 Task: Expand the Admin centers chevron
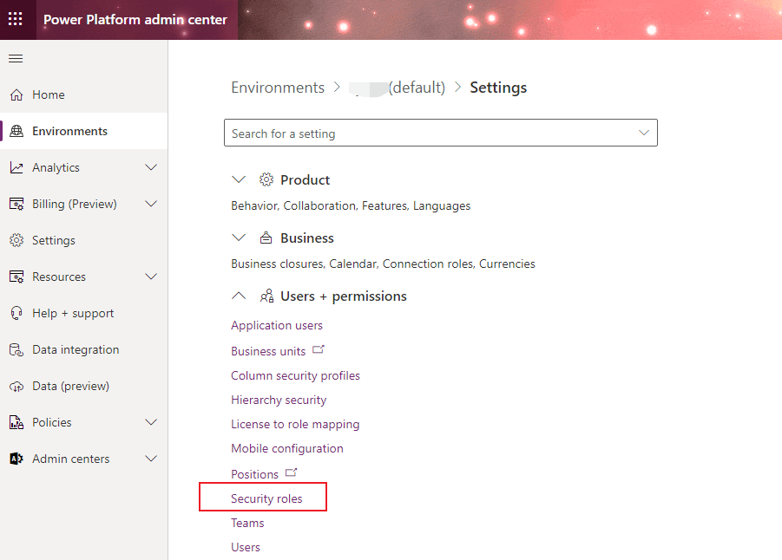[x=151, y=459]
